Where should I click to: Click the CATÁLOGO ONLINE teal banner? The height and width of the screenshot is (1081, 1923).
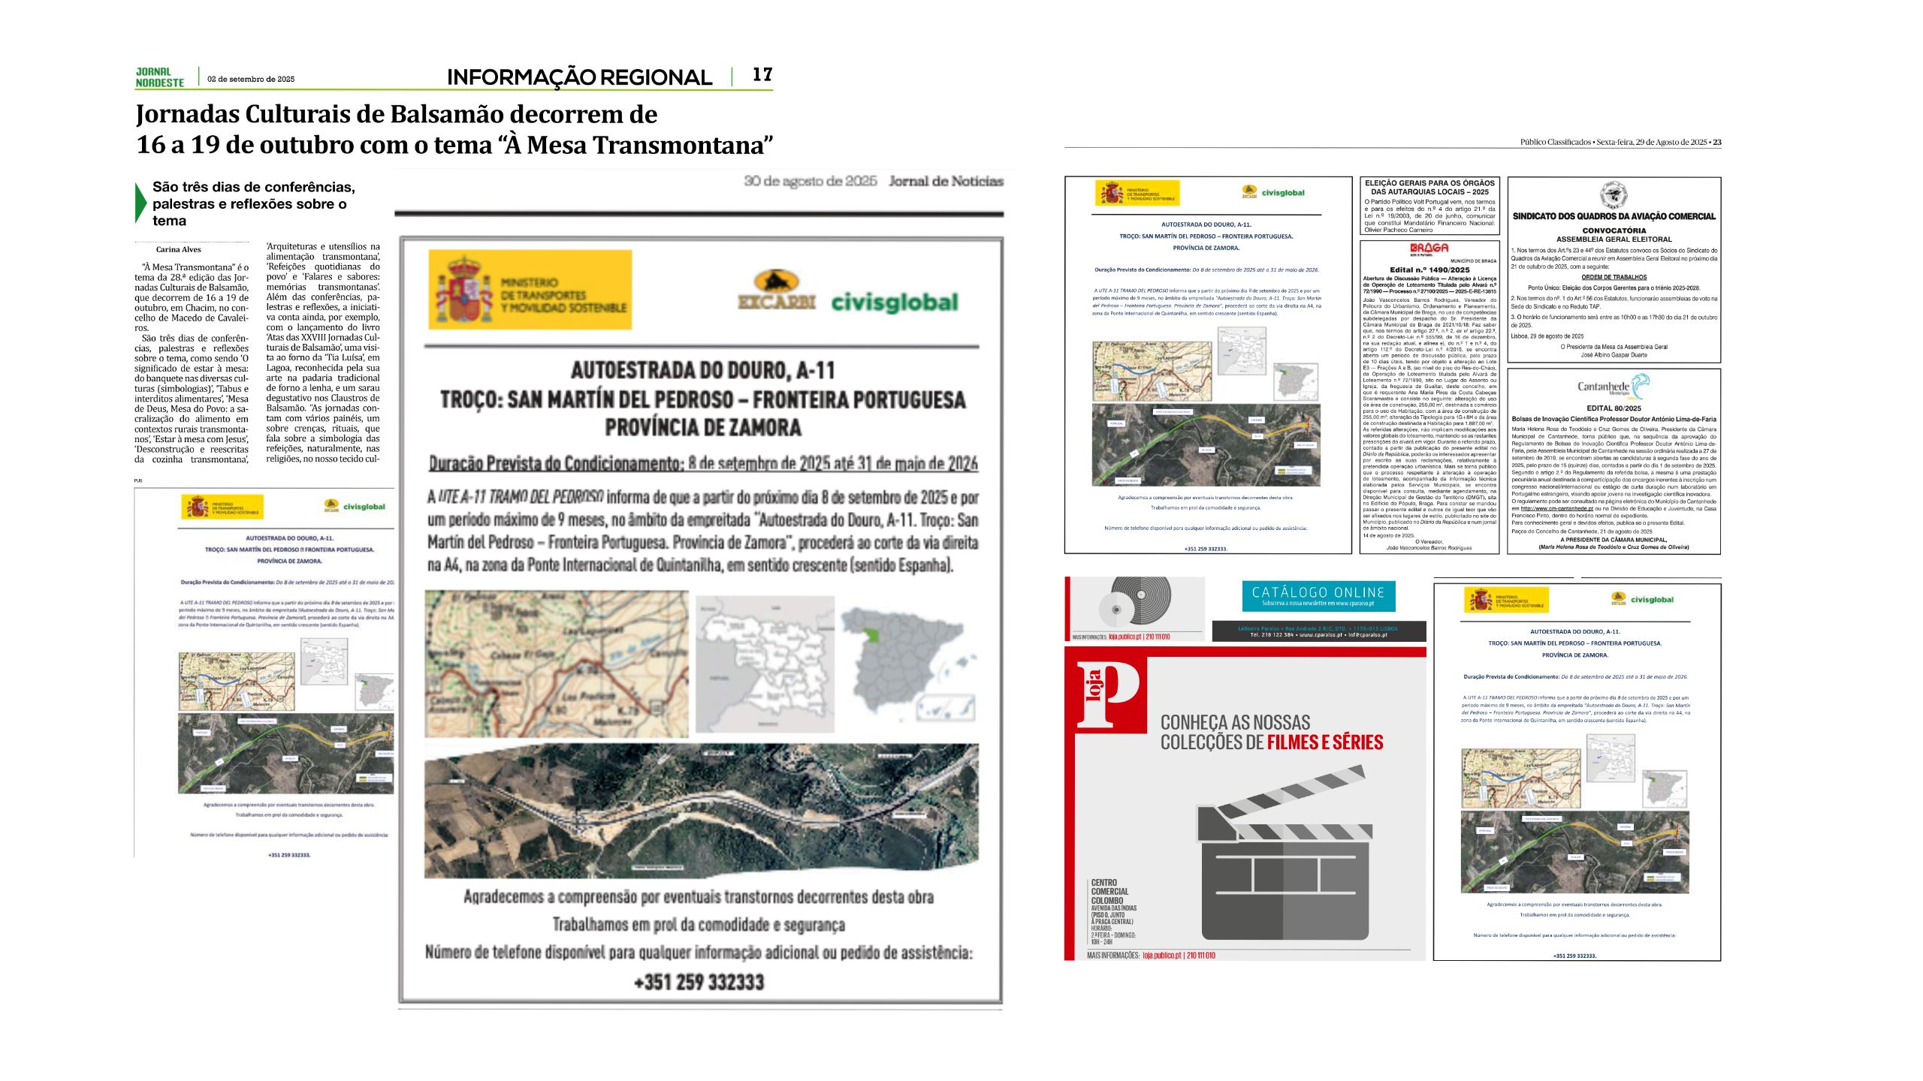tap(1318, 596)
